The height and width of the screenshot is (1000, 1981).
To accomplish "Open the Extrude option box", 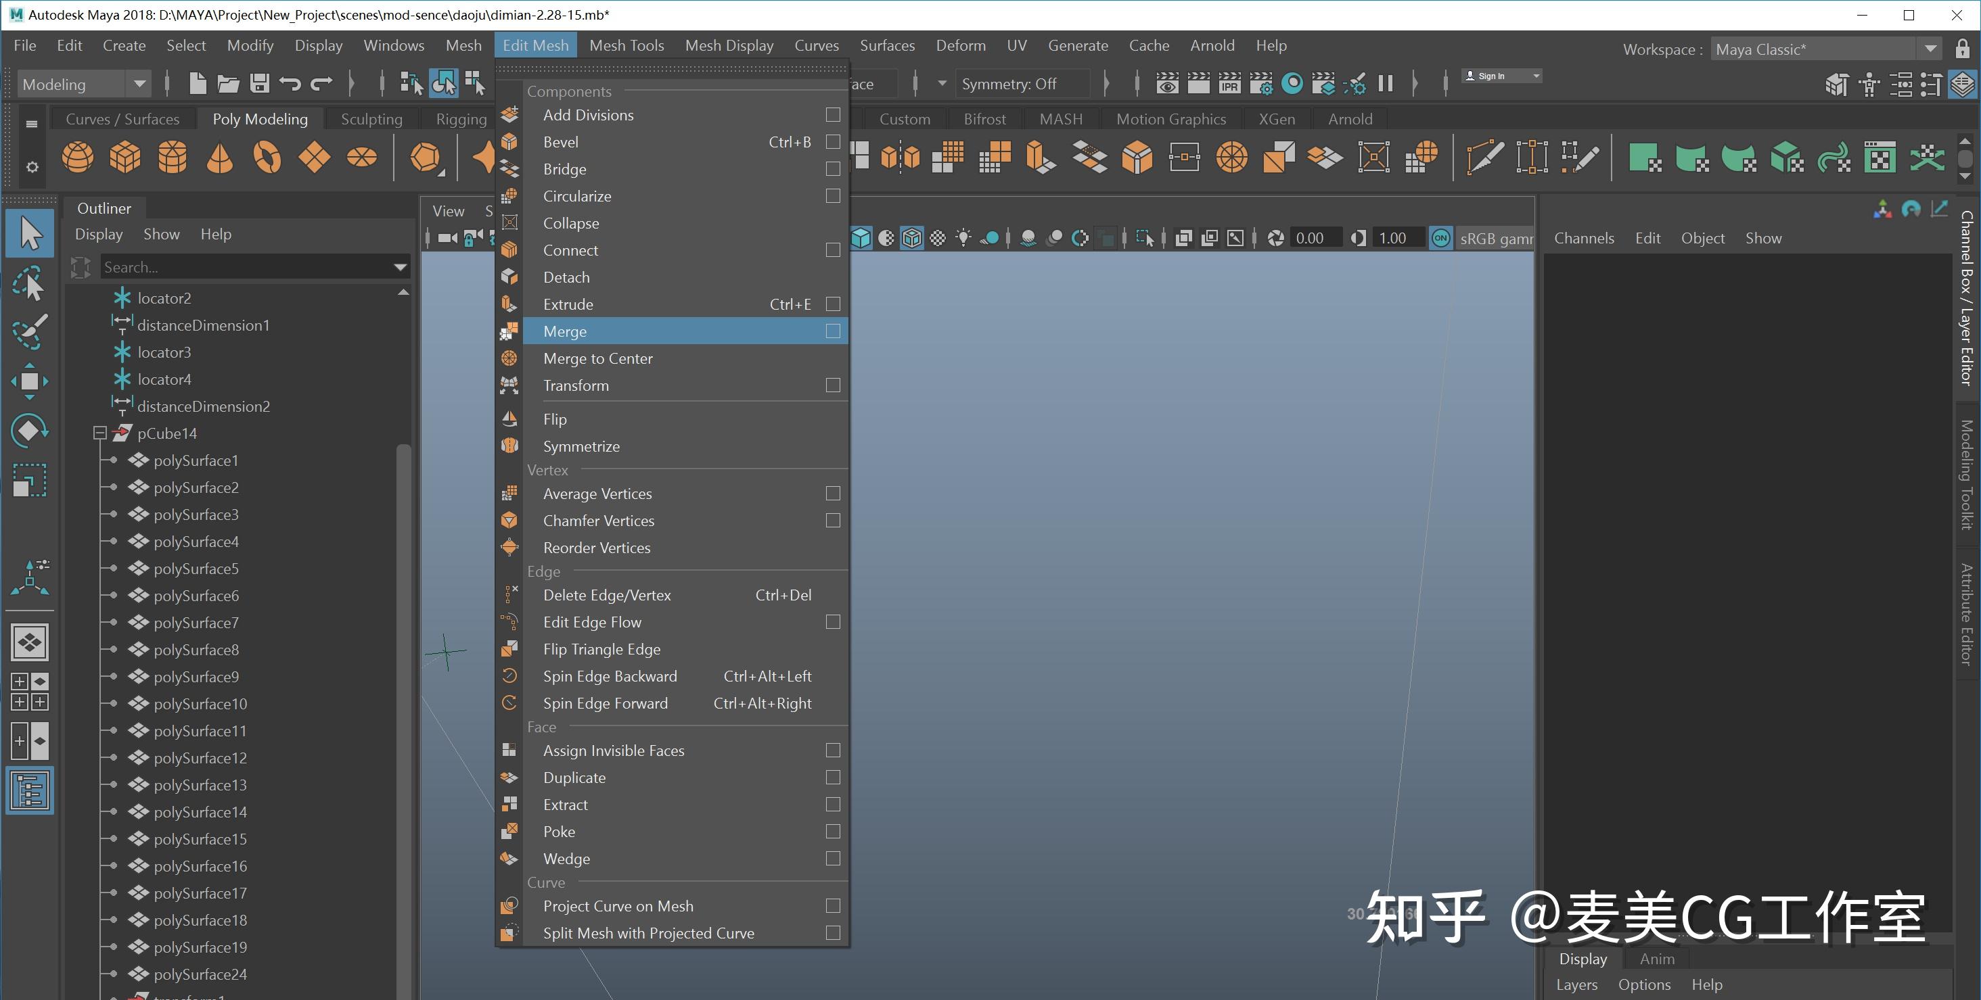I will point(833,304).
